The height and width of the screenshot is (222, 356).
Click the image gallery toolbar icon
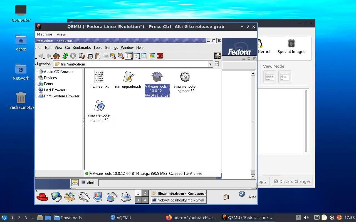[x=152, y=56]
